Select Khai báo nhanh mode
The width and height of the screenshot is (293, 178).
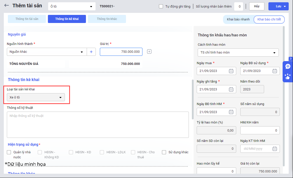click(238, 19)
